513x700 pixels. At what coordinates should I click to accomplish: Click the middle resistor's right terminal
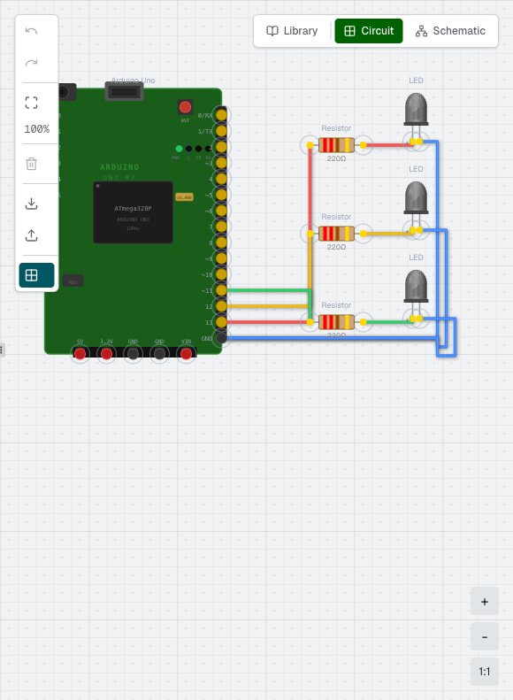(x=364, y=234)
